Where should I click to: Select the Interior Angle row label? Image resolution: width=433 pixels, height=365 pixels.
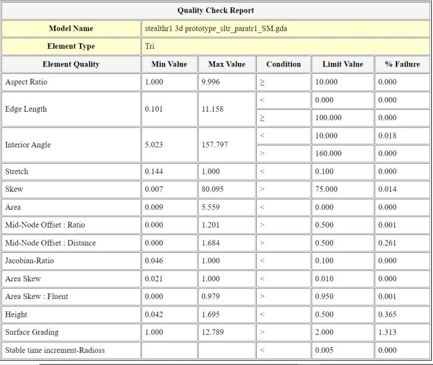[28, 145]
